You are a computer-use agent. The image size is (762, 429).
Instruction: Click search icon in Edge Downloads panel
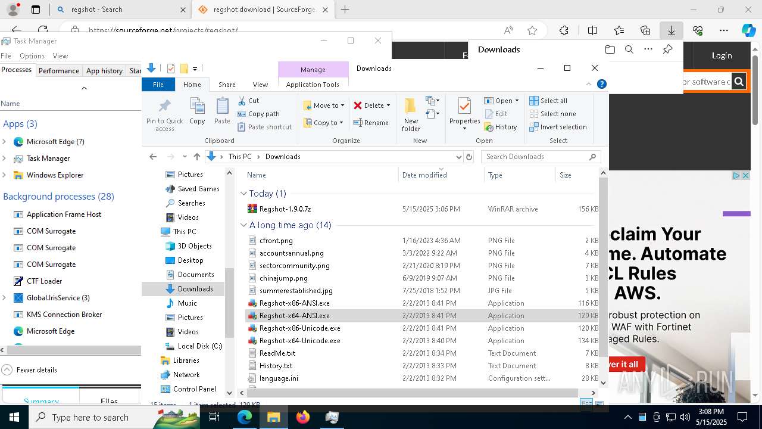(629, 49)
